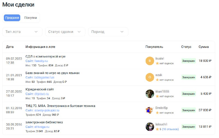Open site link under СДЛ о компьютерной игре
This screenshot has height=138, width=219.
pos(37,61)
